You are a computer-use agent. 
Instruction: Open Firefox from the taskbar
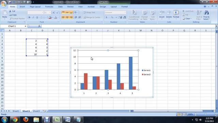click(26, 120)
